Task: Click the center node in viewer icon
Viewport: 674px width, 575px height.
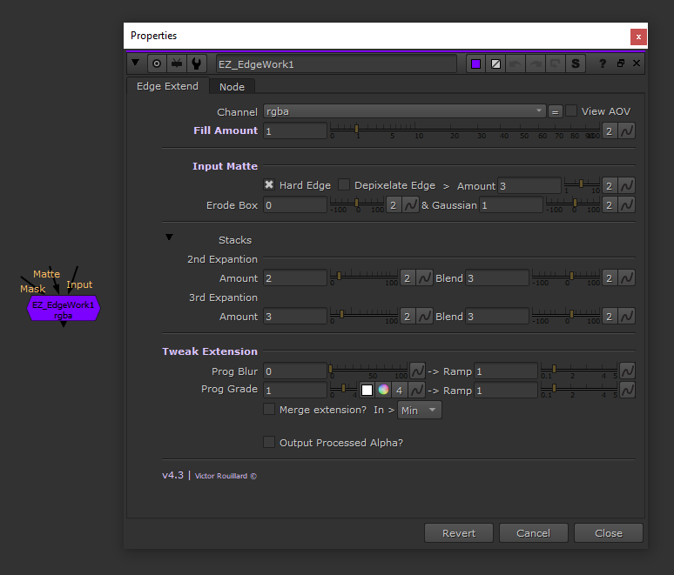Action: [x=157, y=64]
